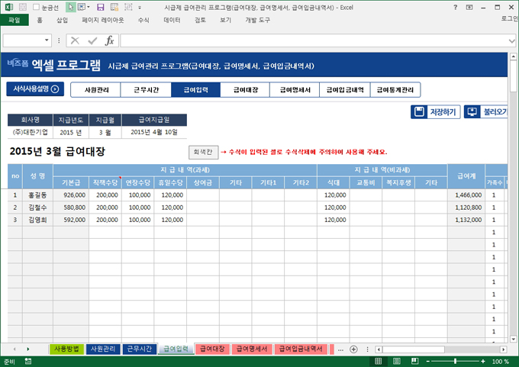
Task: Open the 데이터 ribbon tab
Action: [x=172, y=20]
